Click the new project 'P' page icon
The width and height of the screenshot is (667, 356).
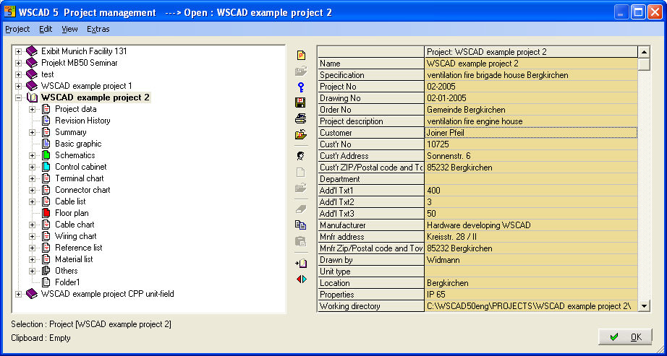[301, 55]
